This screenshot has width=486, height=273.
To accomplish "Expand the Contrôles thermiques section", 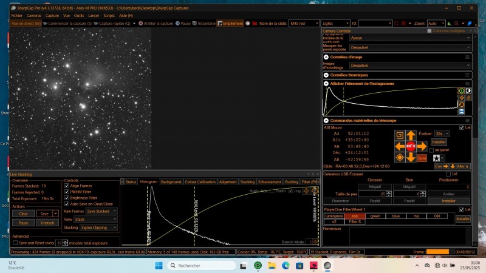I will [x=326, y=75].
